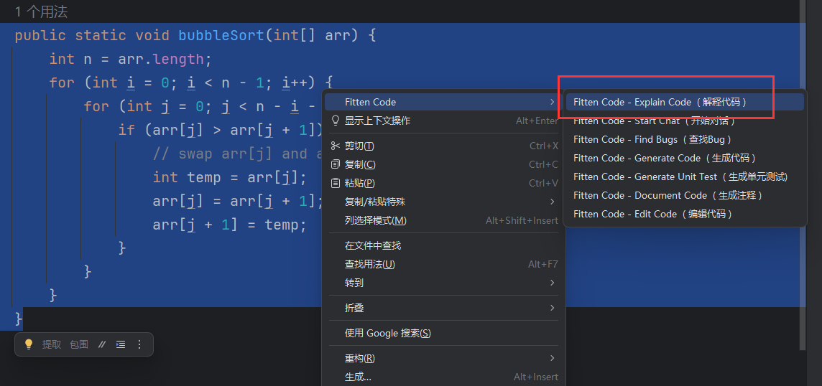Expand the 重构(R) submenu arrow
This screenshot has width=822, height=386.
(x=553, y=358)
